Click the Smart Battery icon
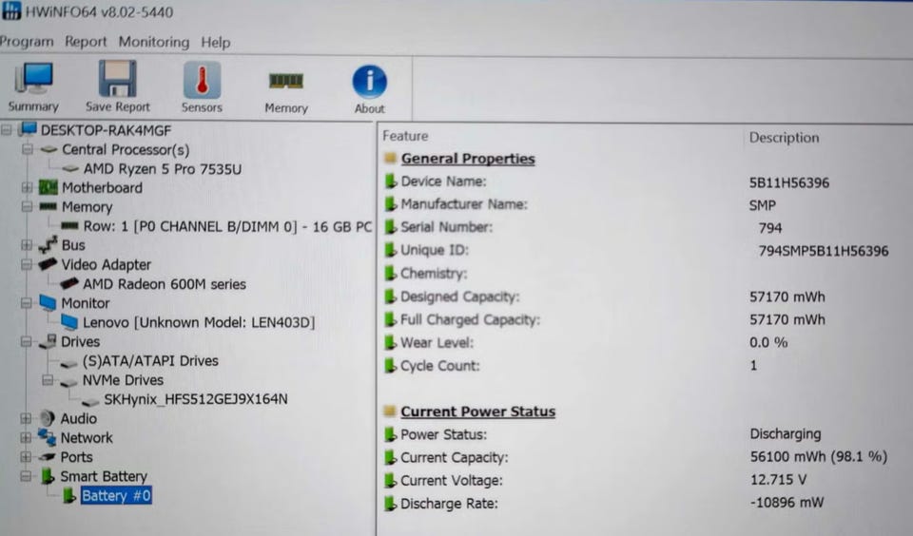Viewport: 913px width, 536px height. click(x=48, y=476)
